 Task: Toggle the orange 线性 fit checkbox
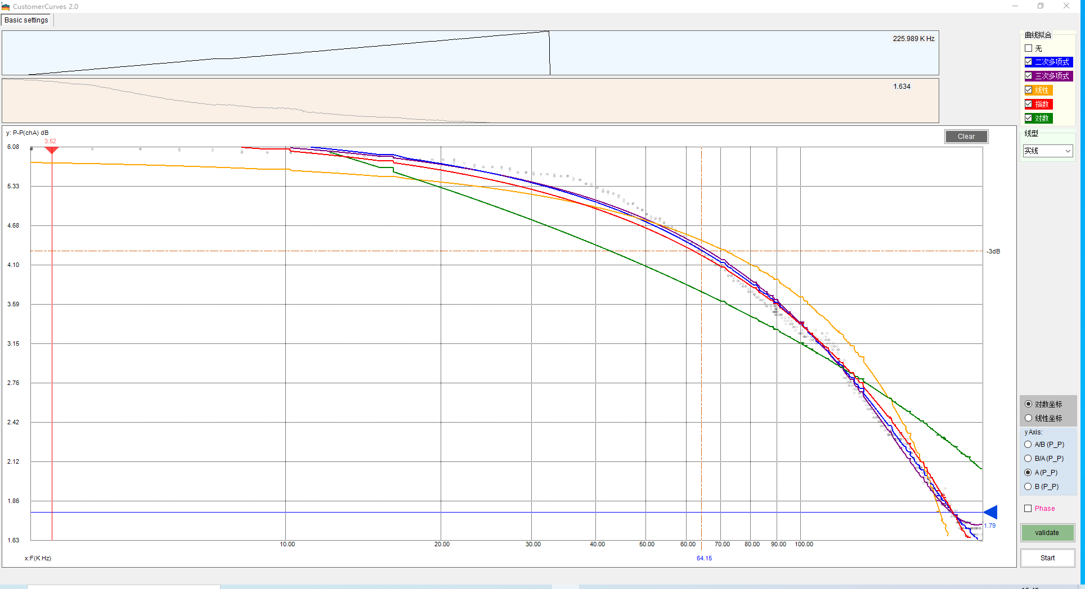(x=1029, y=90)
